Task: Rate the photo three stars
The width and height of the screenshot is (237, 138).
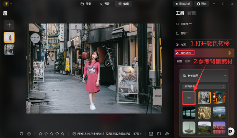Action: 52,134
